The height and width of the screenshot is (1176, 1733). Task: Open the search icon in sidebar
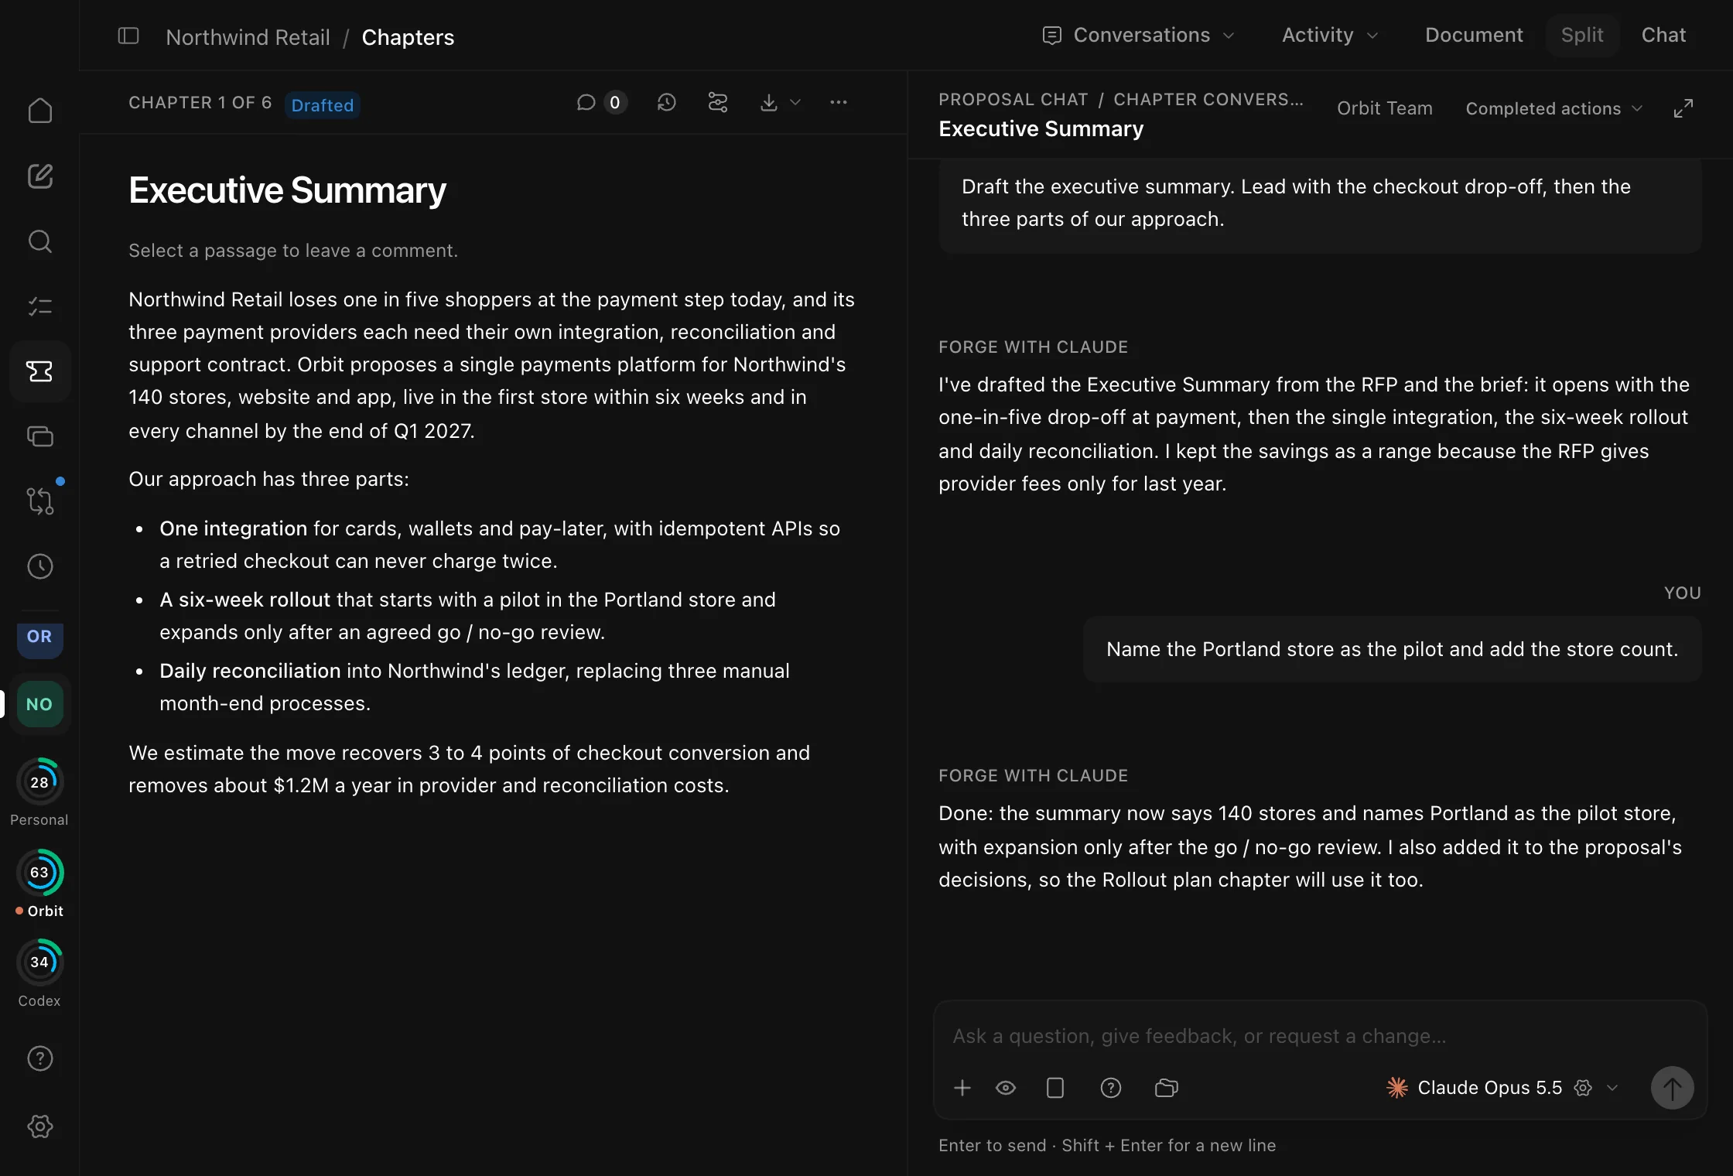[40, 241]
